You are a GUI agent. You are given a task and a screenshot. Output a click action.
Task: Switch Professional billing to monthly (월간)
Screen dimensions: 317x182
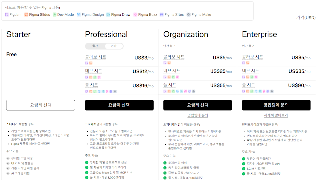click(95, 46)
